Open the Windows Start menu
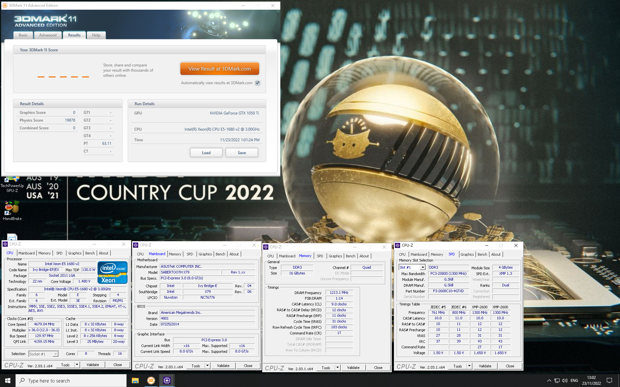The height and width of the screenshot is (387, 620). coord(8,381)
